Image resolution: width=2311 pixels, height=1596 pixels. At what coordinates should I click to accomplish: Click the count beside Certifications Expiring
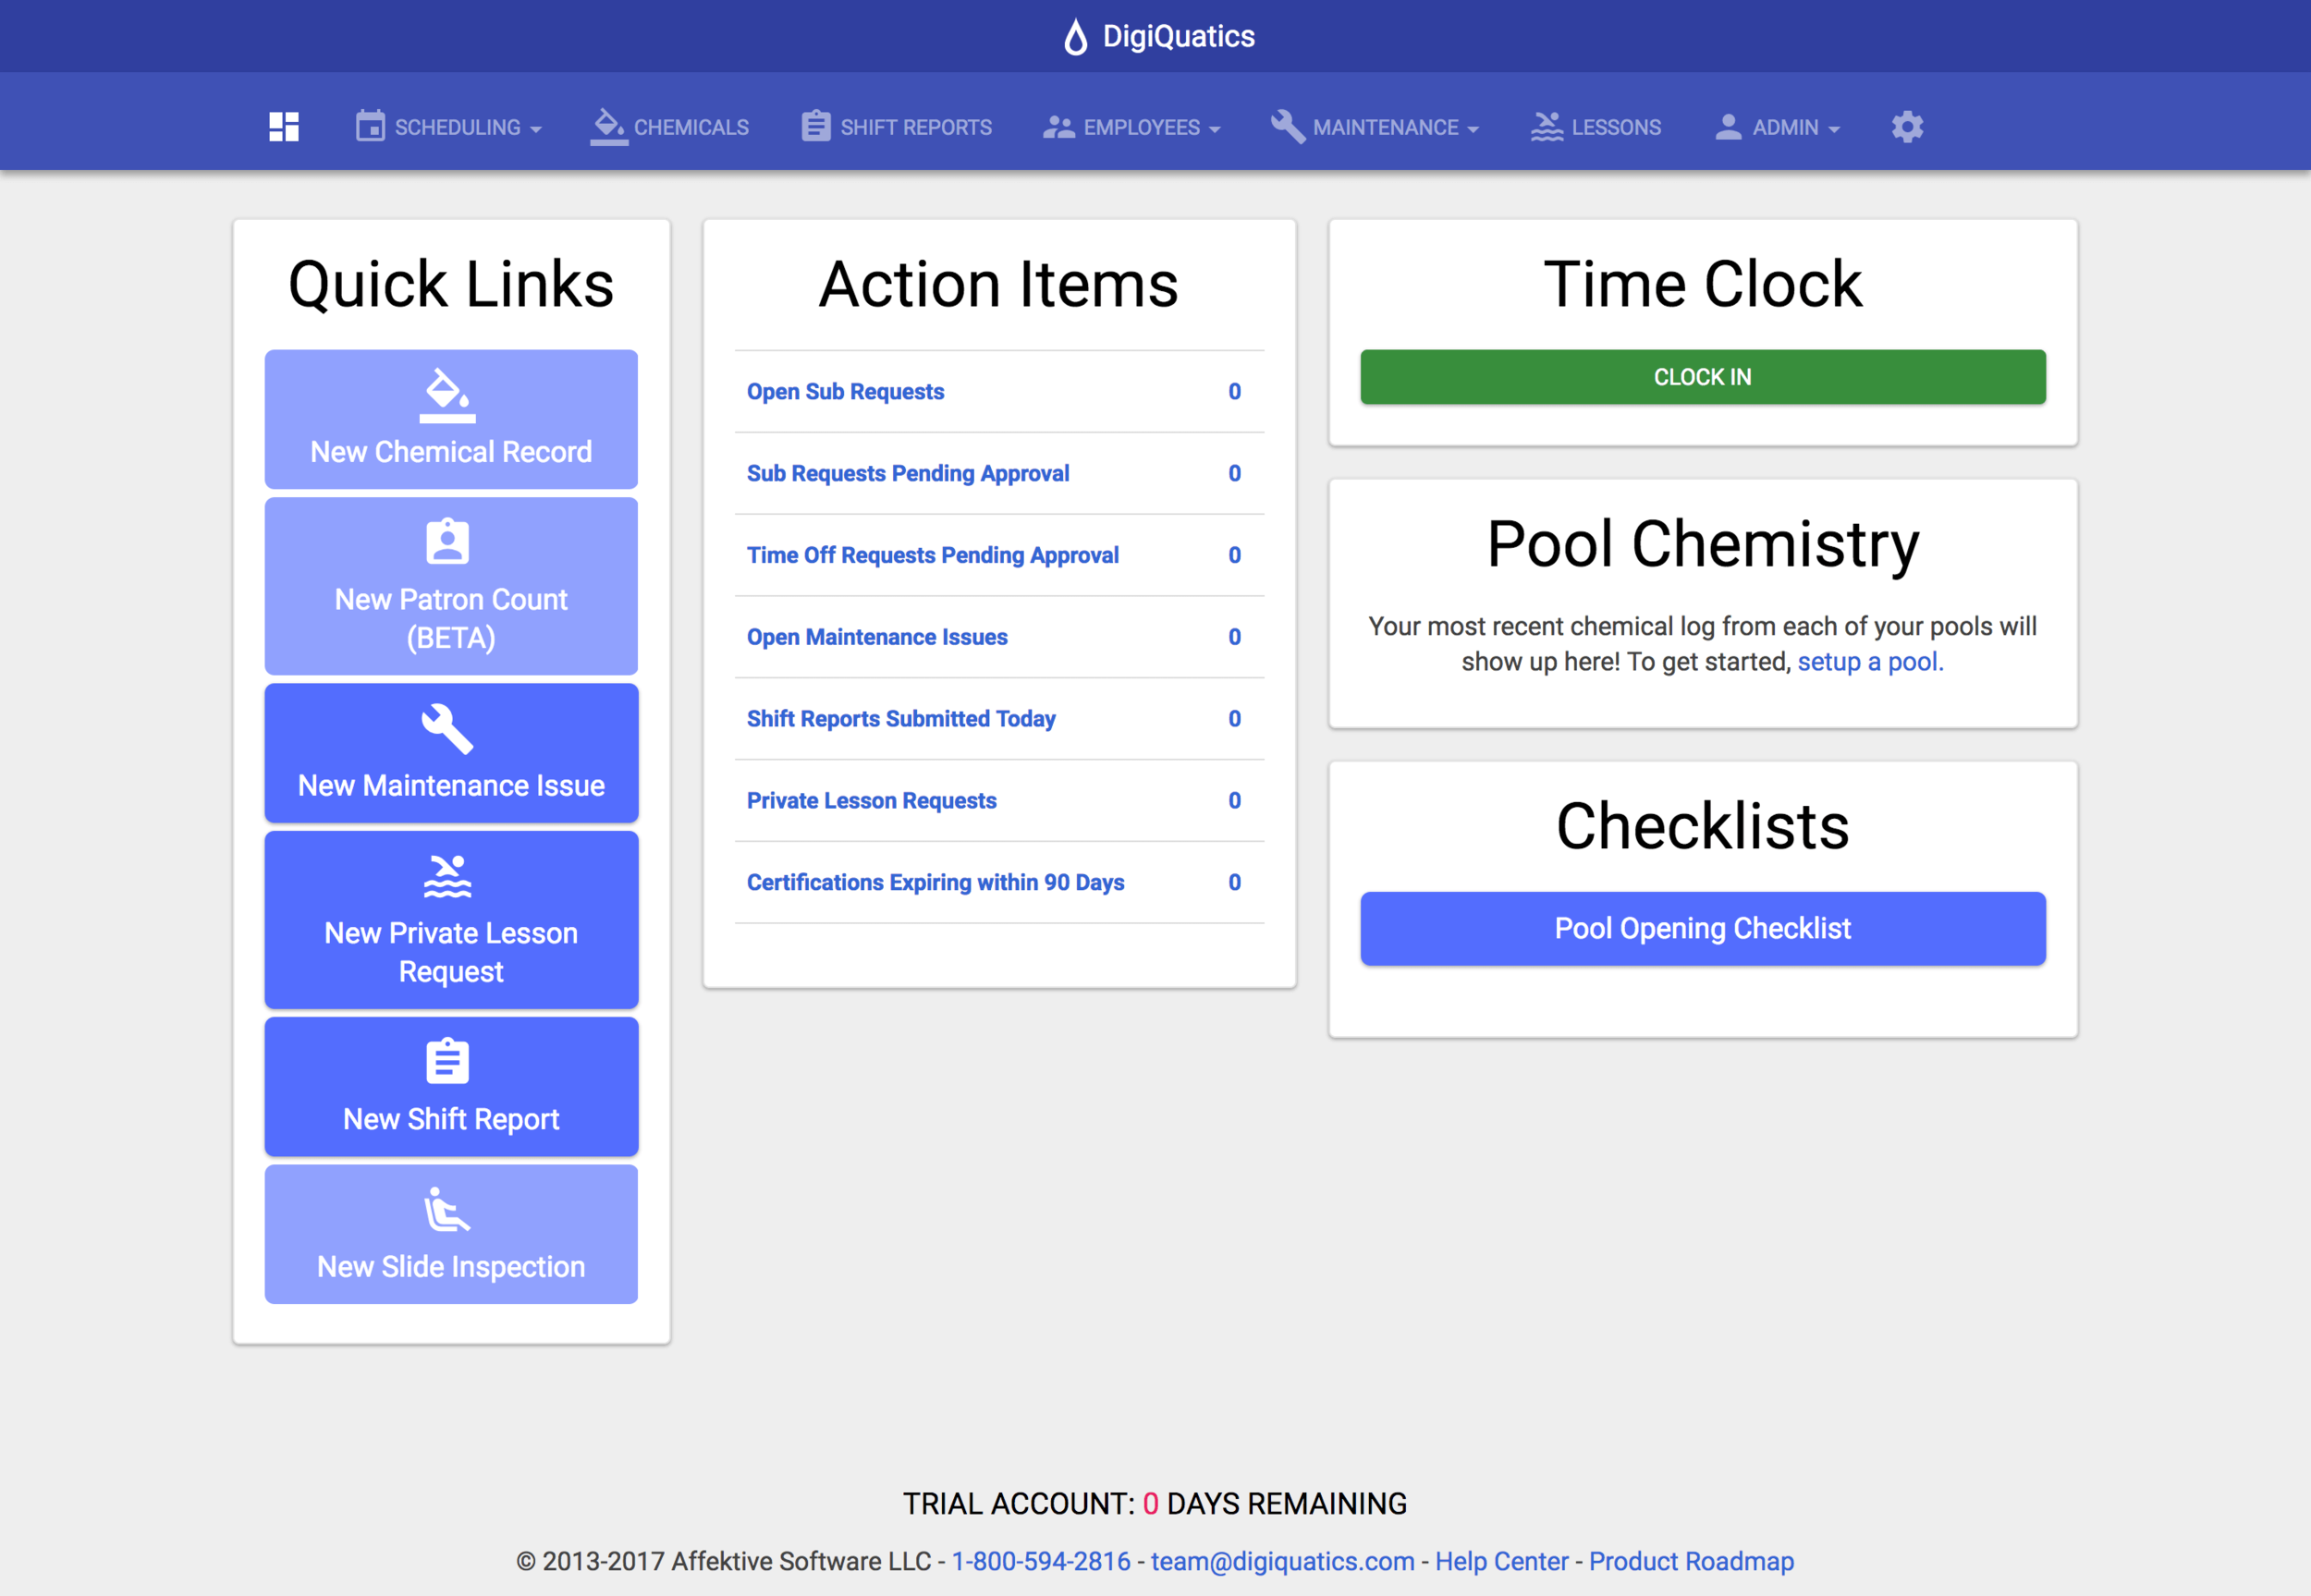tap(1234, 883)
